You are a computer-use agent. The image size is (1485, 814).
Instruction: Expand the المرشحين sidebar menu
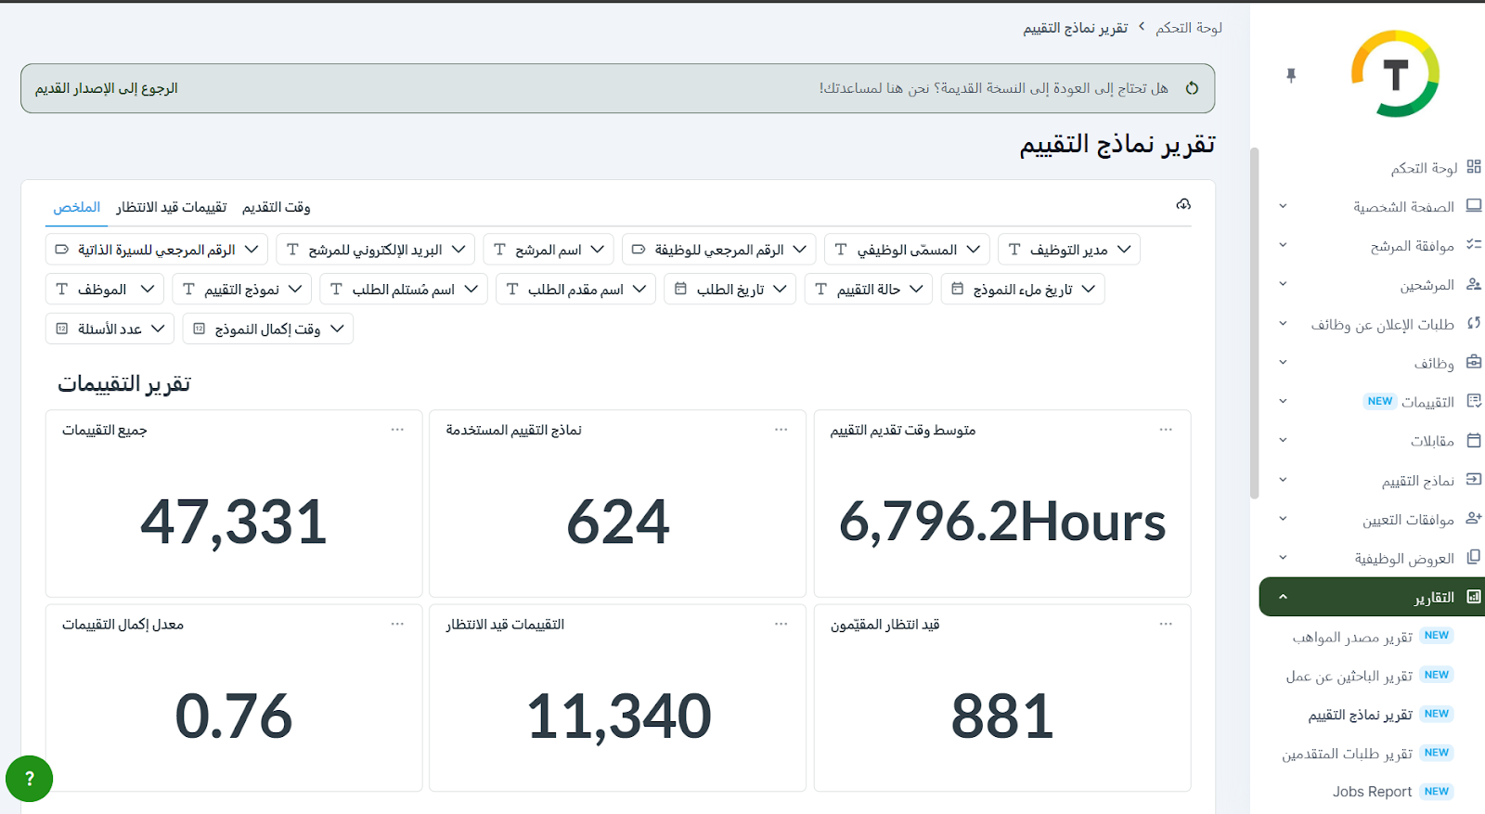click(x=1283, y=284)
